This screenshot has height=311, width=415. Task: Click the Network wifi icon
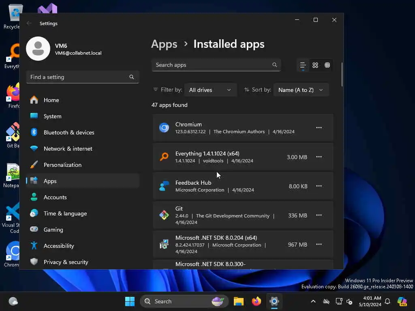click(34, 148)
